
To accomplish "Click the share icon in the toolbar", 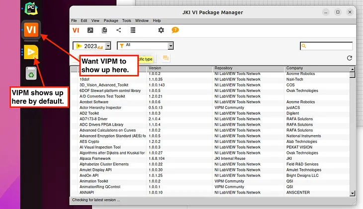I will (x=118, y=30).
